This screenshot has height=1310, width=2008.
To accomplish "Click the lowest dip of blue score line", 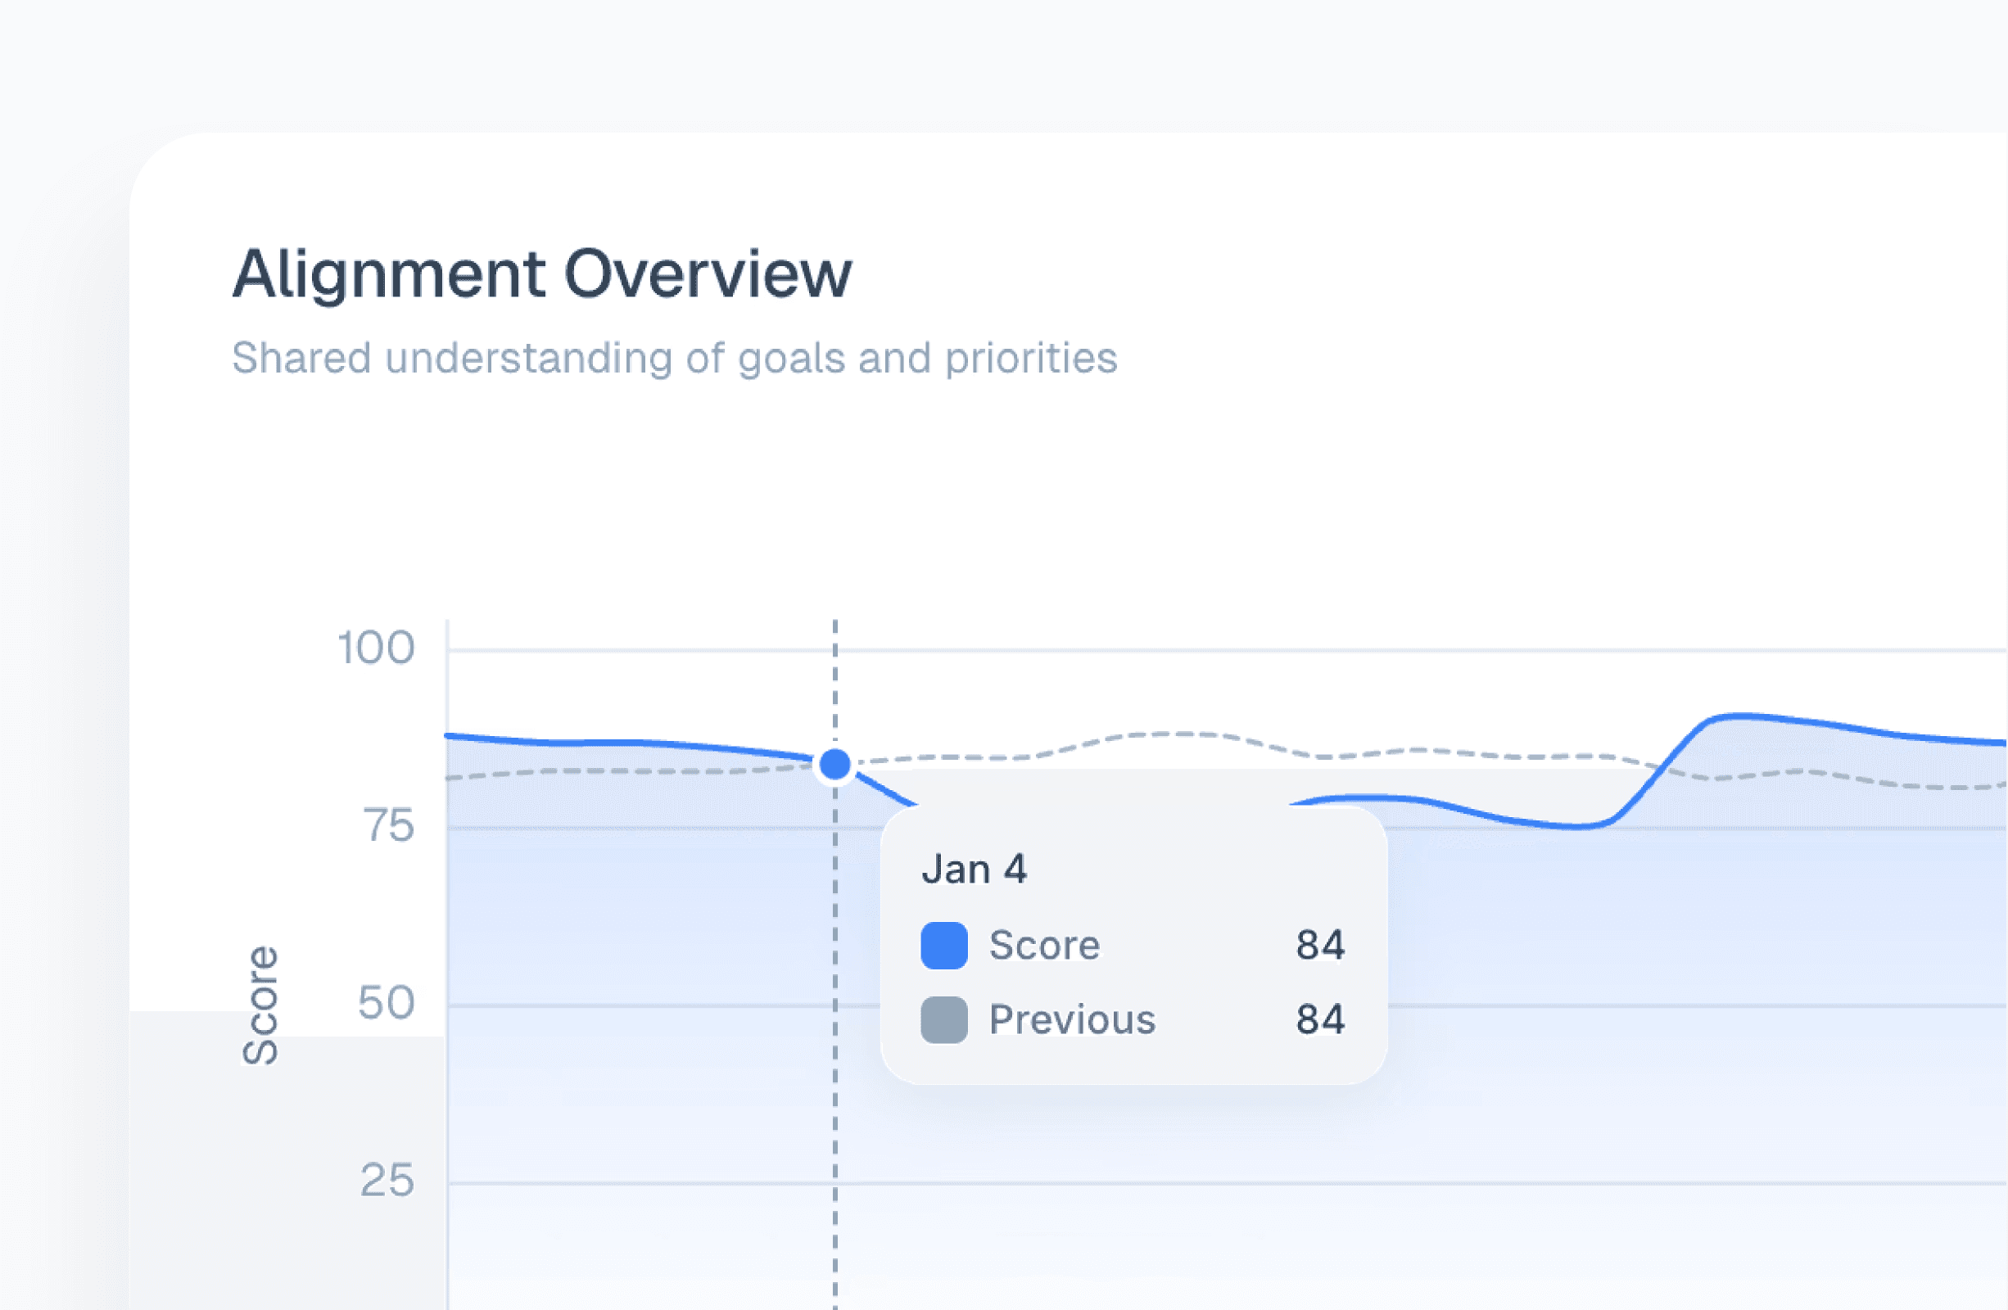I will click(1576, 826).
